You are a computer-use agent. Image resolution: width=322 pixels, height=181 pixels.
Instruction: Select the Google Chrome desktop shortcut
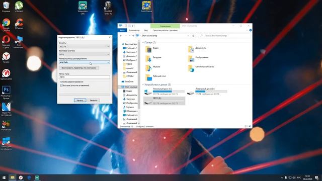pos(6,25)
